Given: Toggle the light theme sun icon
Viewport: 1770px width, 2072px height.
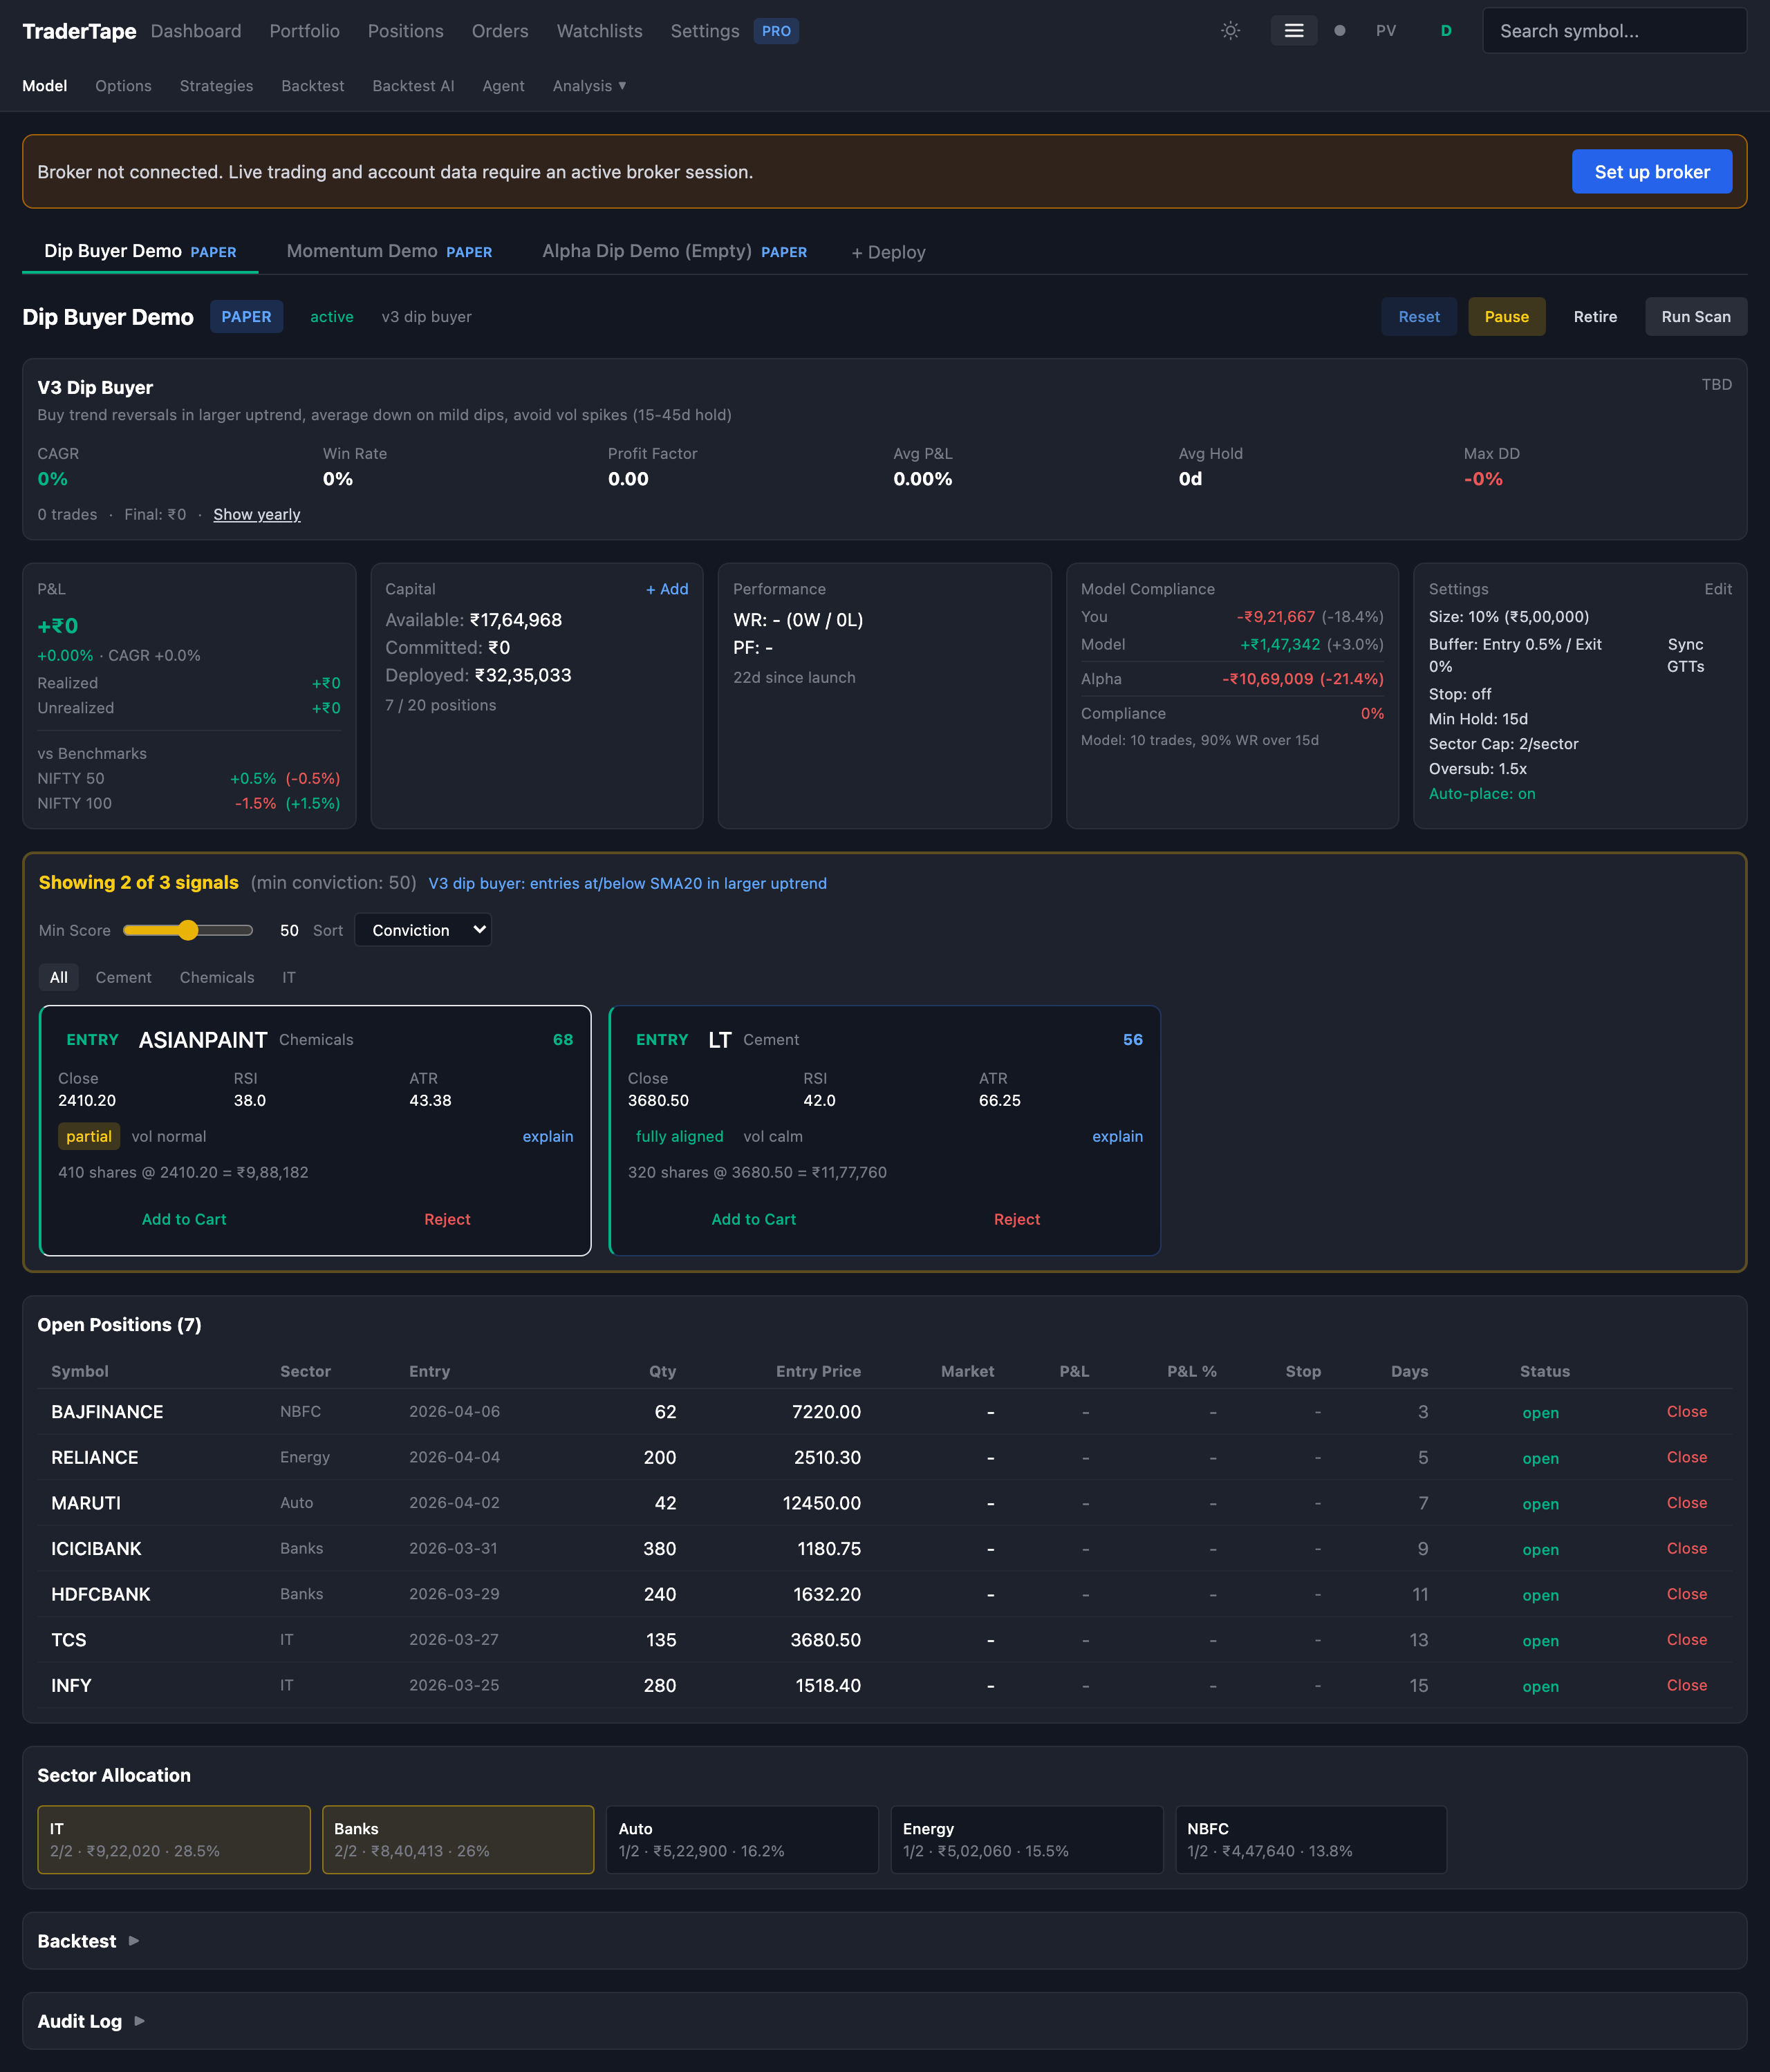Looking at the screenshot, I should click(x=1230, y=31).
